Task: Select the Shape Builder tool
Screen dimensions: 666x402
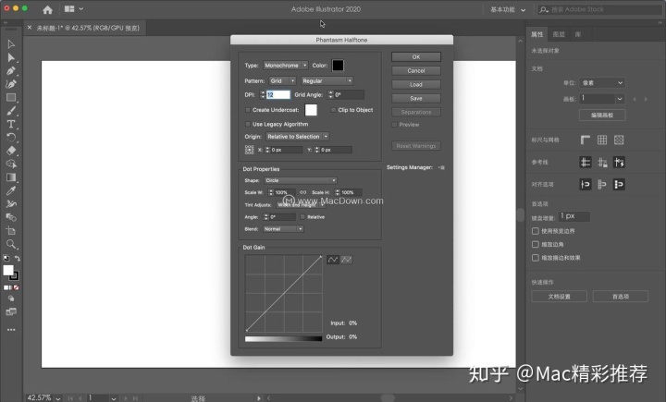Action: (11, 164)
